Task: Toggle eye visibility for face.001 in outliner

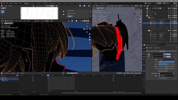Action: pyautogui.click(x=172, y=21)
